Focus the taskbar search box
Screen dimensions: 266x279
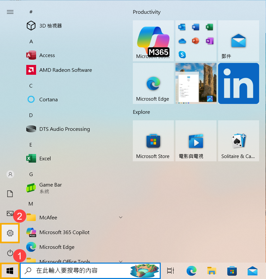[90, 270]
